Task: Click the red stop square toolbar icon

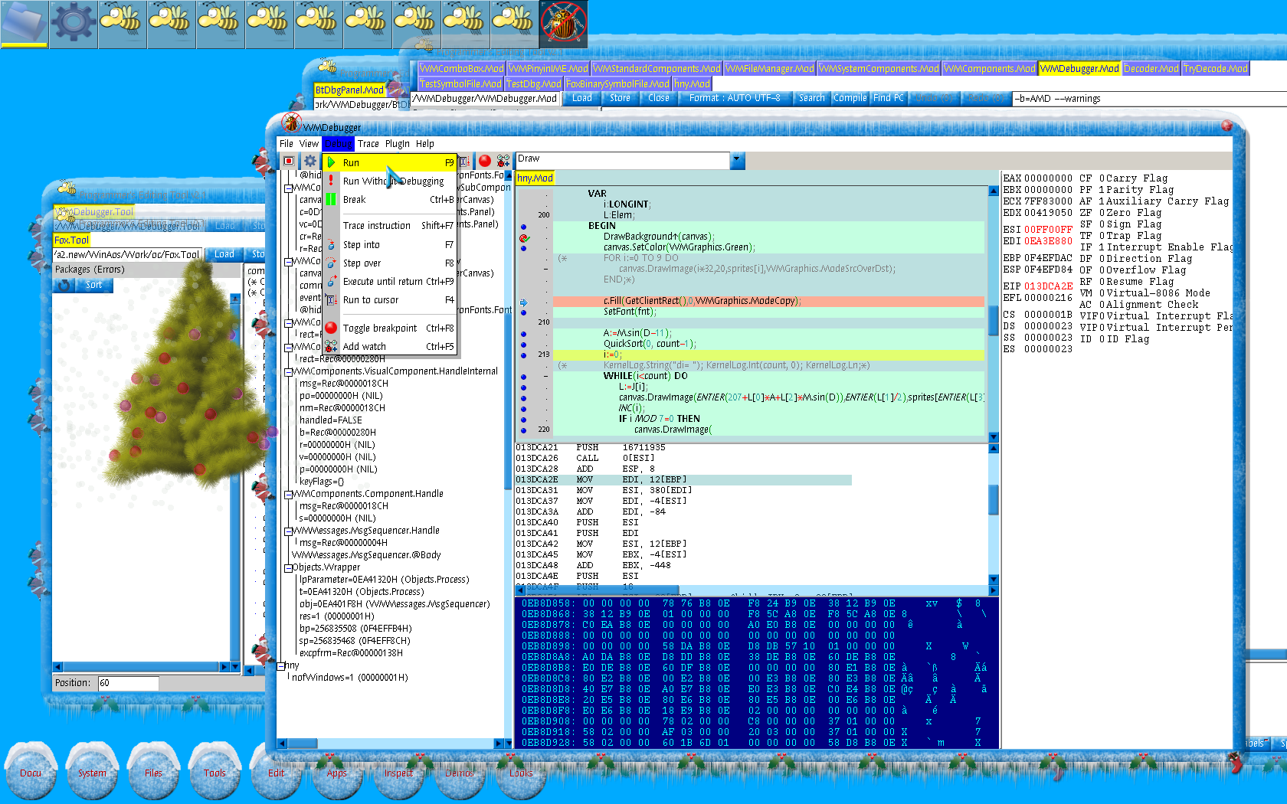Action: pos(289,161)
